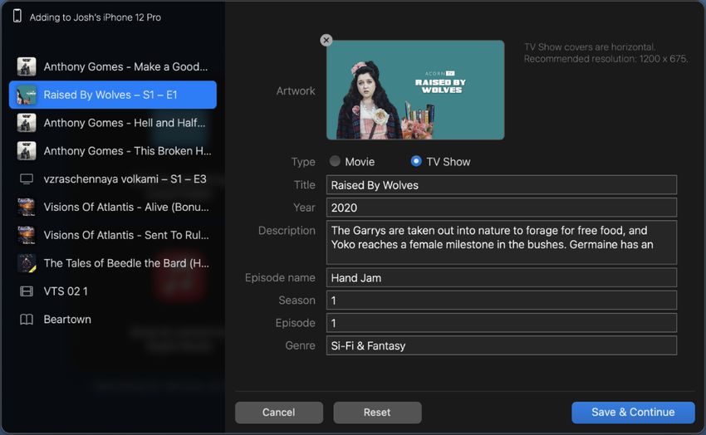
Task: Click the 'Adding to Josh's iPhone 12 Pro' header text
Action: coord(95,17)
